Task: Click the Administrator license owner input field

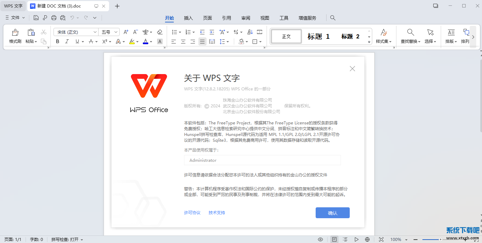Action: click(x=262, y=160)
